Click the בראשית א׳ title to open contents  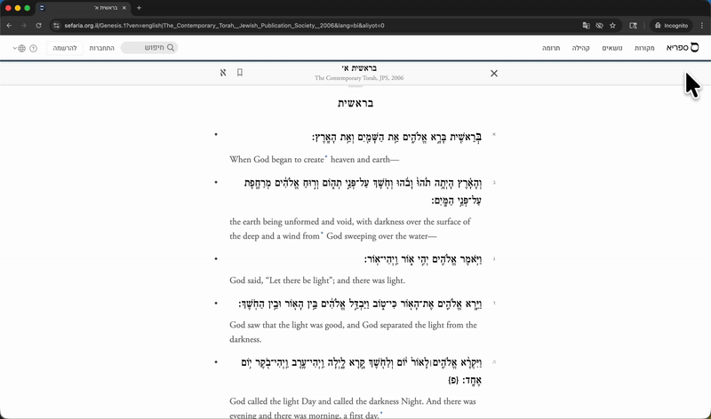(358, 68)
